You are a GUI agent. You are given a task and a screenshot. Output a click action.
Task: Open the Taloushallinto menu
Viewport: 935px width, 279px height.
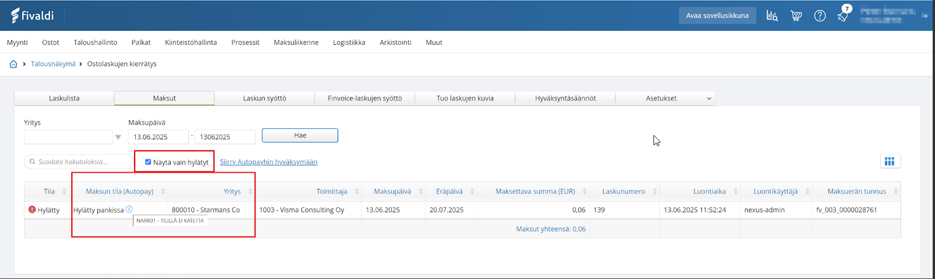click(96, 43)
